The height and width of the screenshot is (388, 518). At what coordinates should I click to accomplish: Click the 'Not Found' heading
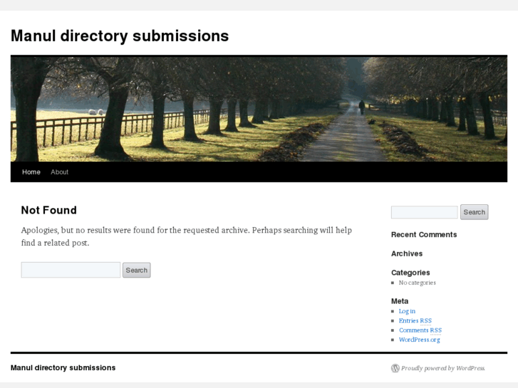click(48, 210)
